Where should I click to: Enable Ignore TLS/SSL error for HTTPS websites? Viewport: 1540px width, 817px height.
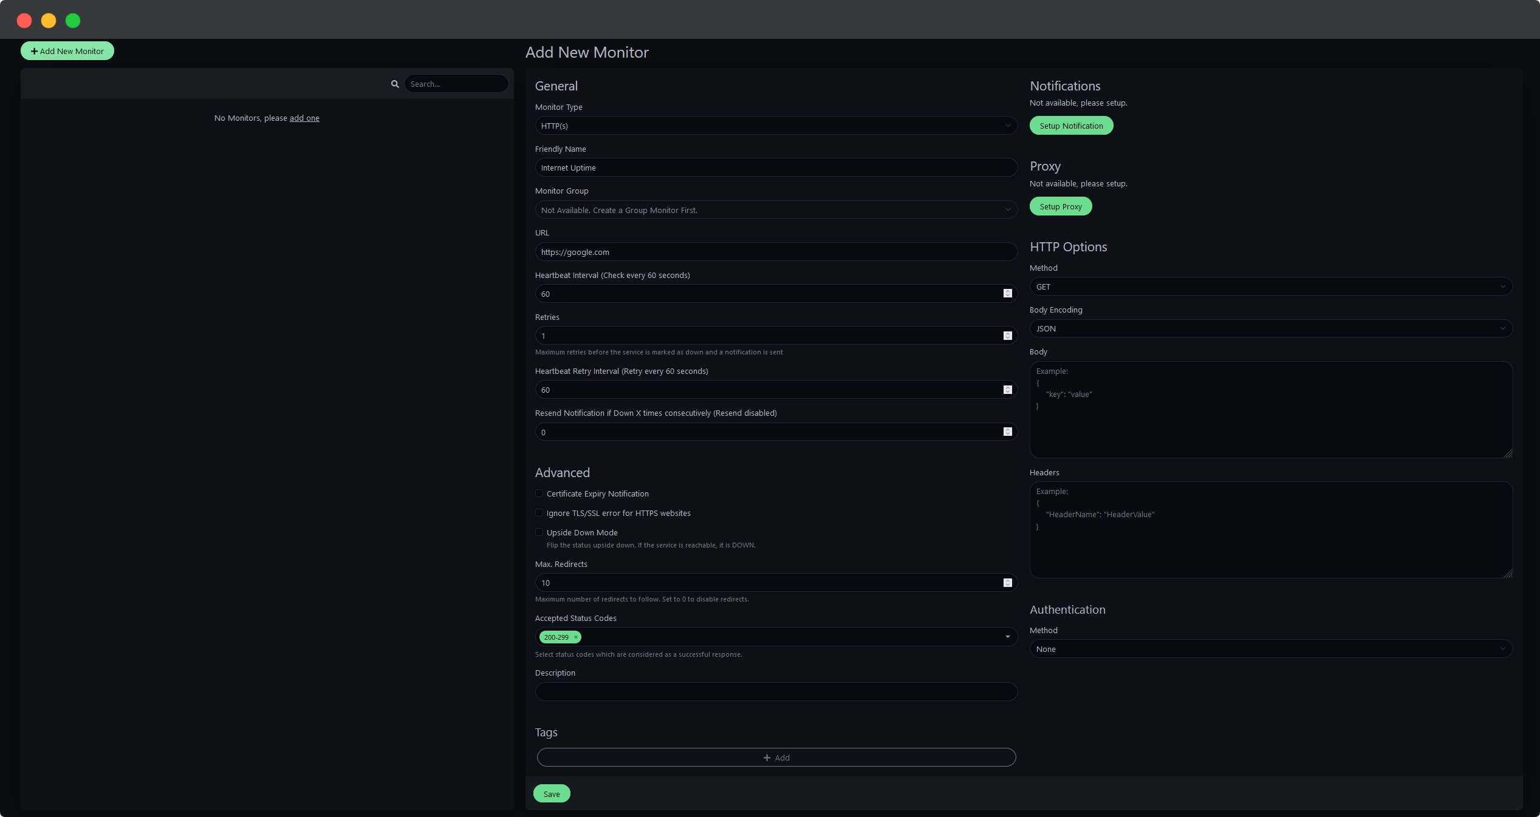(539, 513)
